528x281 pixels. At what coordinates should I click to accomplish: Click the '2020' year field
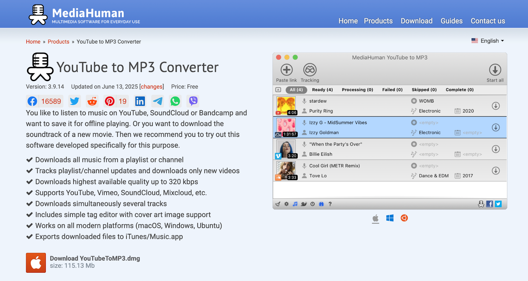[468, 111]
